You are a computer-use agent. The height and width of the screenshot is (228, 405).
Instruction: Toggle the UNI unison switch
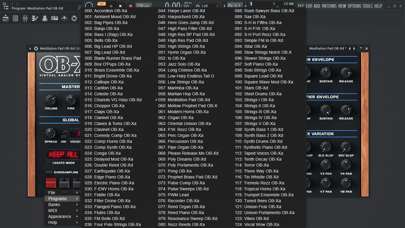tap(63, 137)
